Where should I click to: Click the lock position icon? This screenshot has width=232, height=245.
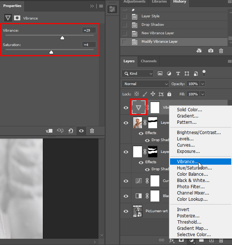tap(153, 94)
